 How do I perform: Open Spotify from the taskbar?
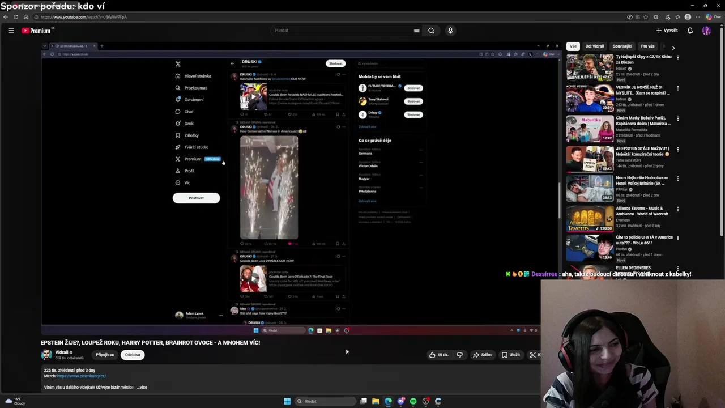point(413,401)
